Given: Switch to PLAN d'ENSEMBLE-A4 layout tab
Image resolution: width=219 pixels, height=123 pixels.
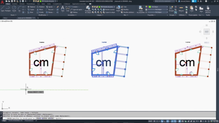Looking at the screenshot, I should coord(15,121).
